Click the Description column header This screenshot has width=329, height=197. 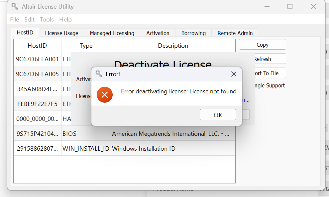tap(173, 46)
